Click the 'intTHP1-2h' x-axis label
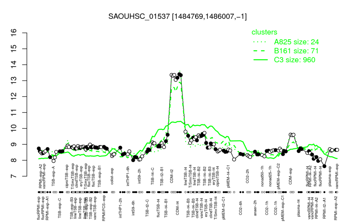The width and height of the screenshot is (358, 224). pyautogui.click(x=121, y=209)
